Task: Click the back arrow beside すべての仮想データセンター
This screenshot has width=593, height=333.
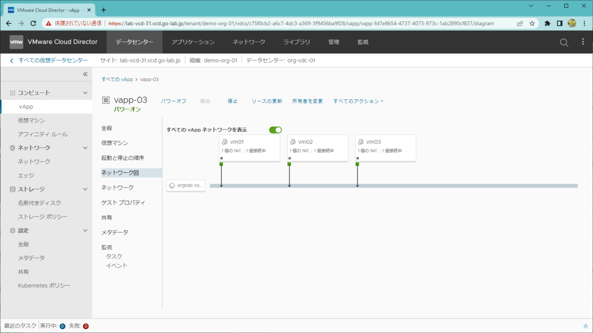Action: (10, 60)
